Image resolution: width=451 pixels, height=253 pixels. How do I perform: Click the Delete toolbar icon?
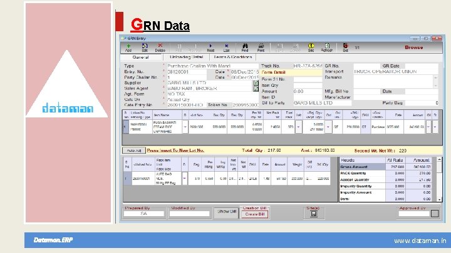tap(160, 47)
